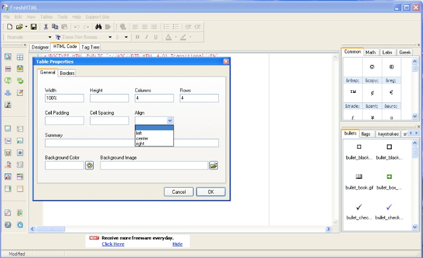Viewport: 423px width, 258px height.
Task: Click the Save disk icon in toolbar
Action: 33,26
